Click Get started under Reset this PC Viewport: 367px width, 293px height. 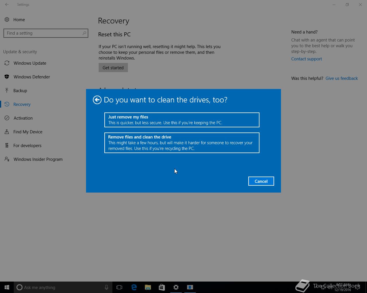[x=113, y=68]
